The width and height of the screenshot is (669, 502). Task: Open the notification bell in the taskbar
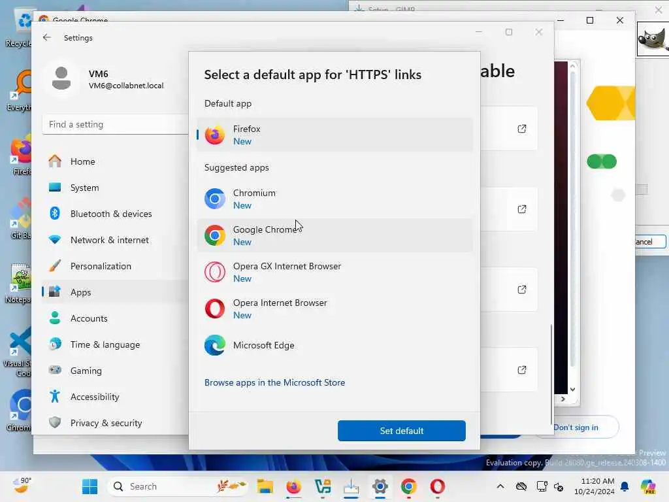click(x=625, y=486)
